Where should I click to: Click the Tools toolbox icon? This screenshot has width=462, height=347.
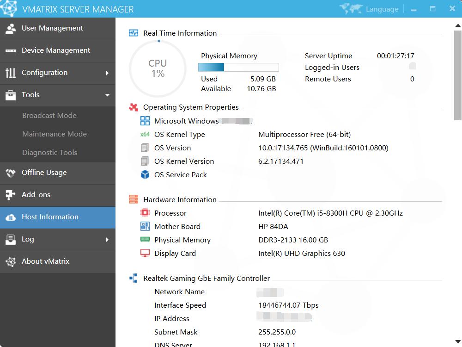tap(11, 95)
